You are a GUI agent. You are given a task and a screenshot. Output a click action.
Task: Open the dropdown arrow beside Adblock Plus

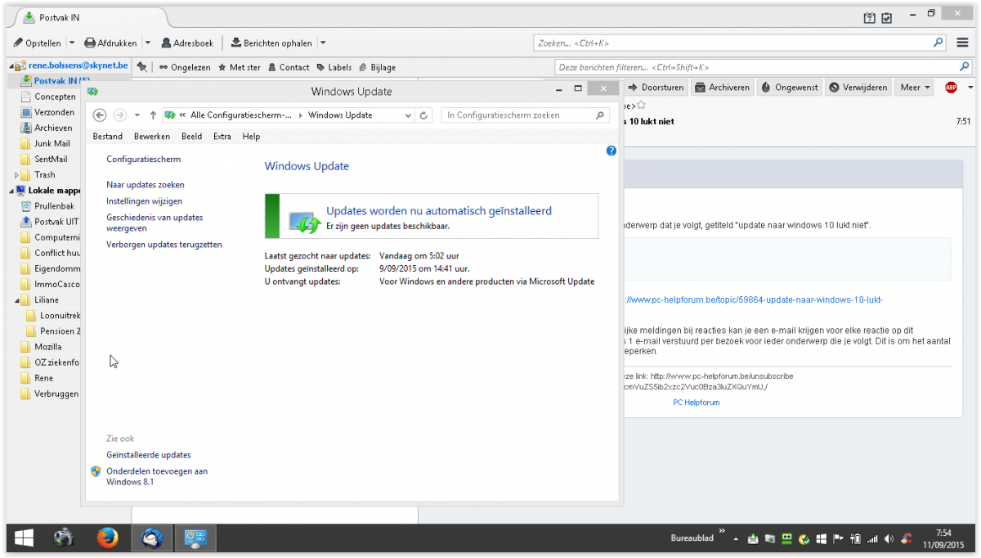[x=970, y=88]
